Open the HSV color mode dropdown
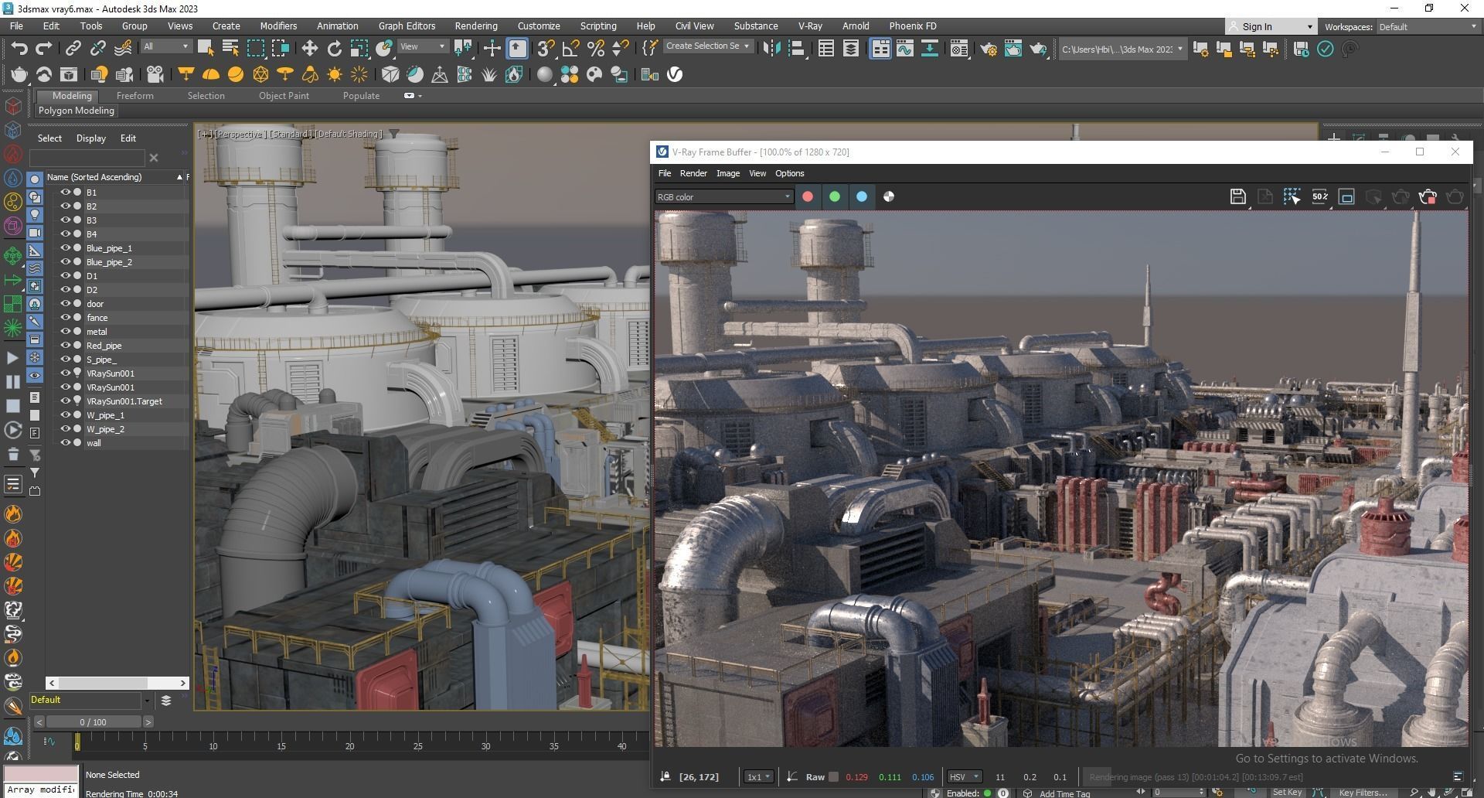 pyautogui.click(x=964, y=777)
